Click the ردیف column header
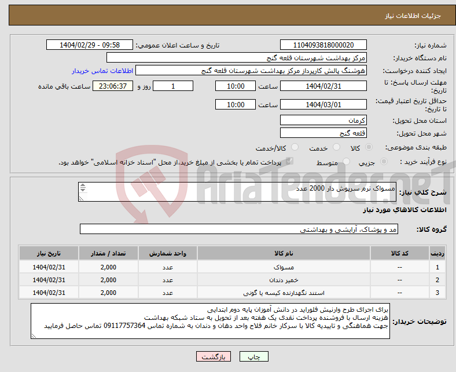 click(437, 253)
